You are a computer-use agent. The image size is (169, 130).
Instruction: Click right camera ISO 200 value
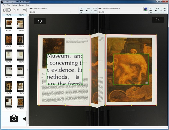165,10
